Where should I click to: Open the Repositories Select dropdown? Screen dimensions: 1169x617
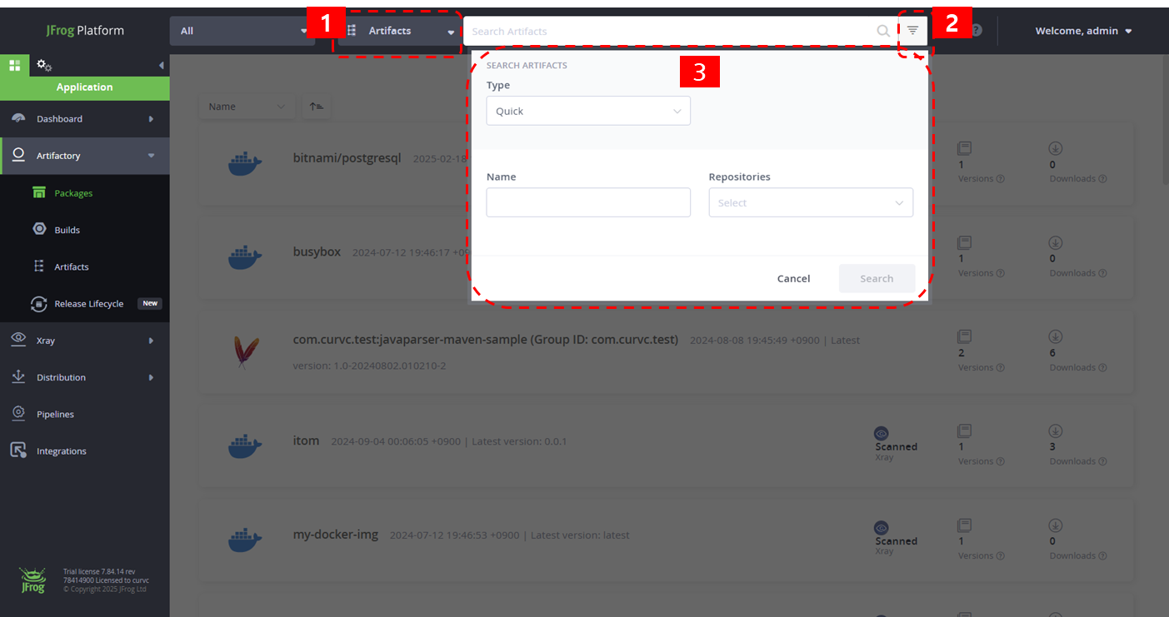[x=811, y=202]
